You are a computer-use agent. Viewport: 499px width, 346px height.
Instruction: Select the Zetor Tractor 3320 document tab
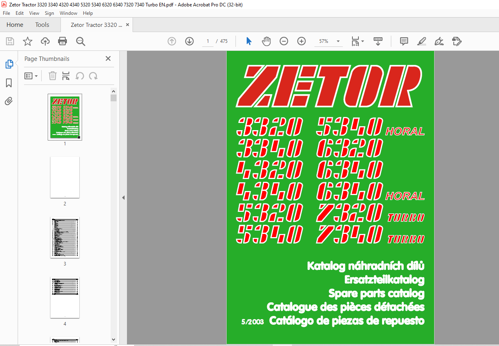point(97,25)
